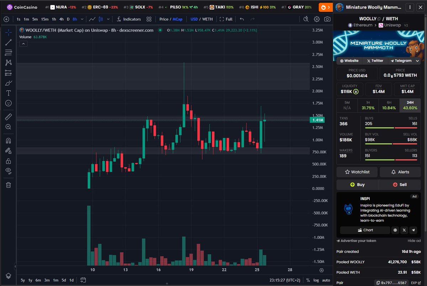Toggle chart between Price and MCap

coord(171,19)
